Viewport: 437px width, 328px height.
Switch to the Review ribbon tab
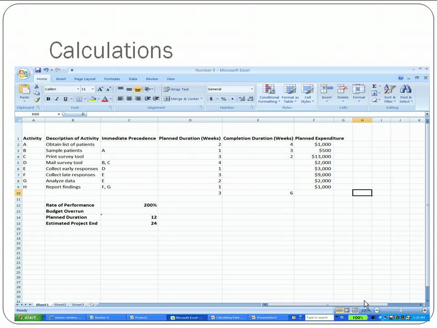pyautogui.click(x=152, y=79)
